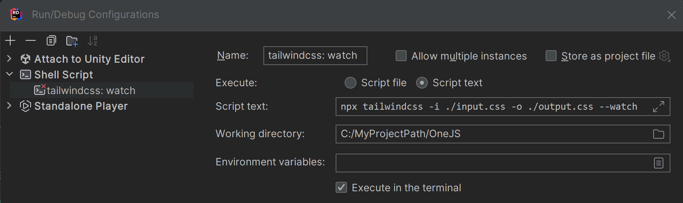This screenshot has height=203, width=683.
Task: Open the Store as project file settings gear
Action: [665, 56]
